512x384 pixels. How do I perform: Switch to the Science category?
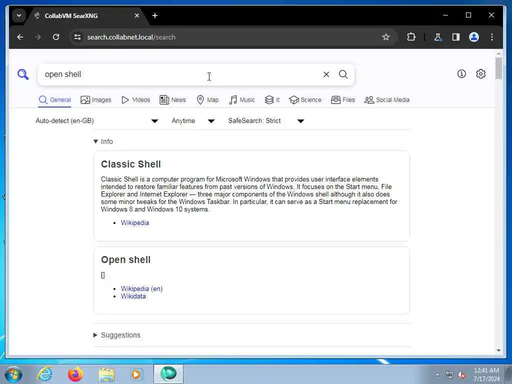[x=305, y=100]
